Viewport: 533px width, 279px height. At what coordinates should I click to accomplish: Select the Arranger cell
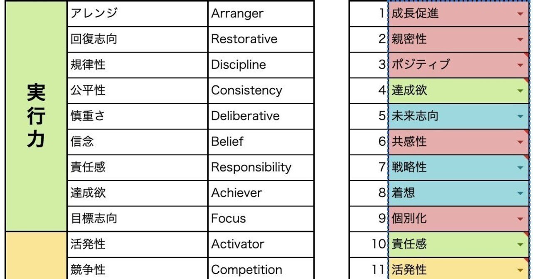pyautogui.click(x=261, y=14)
